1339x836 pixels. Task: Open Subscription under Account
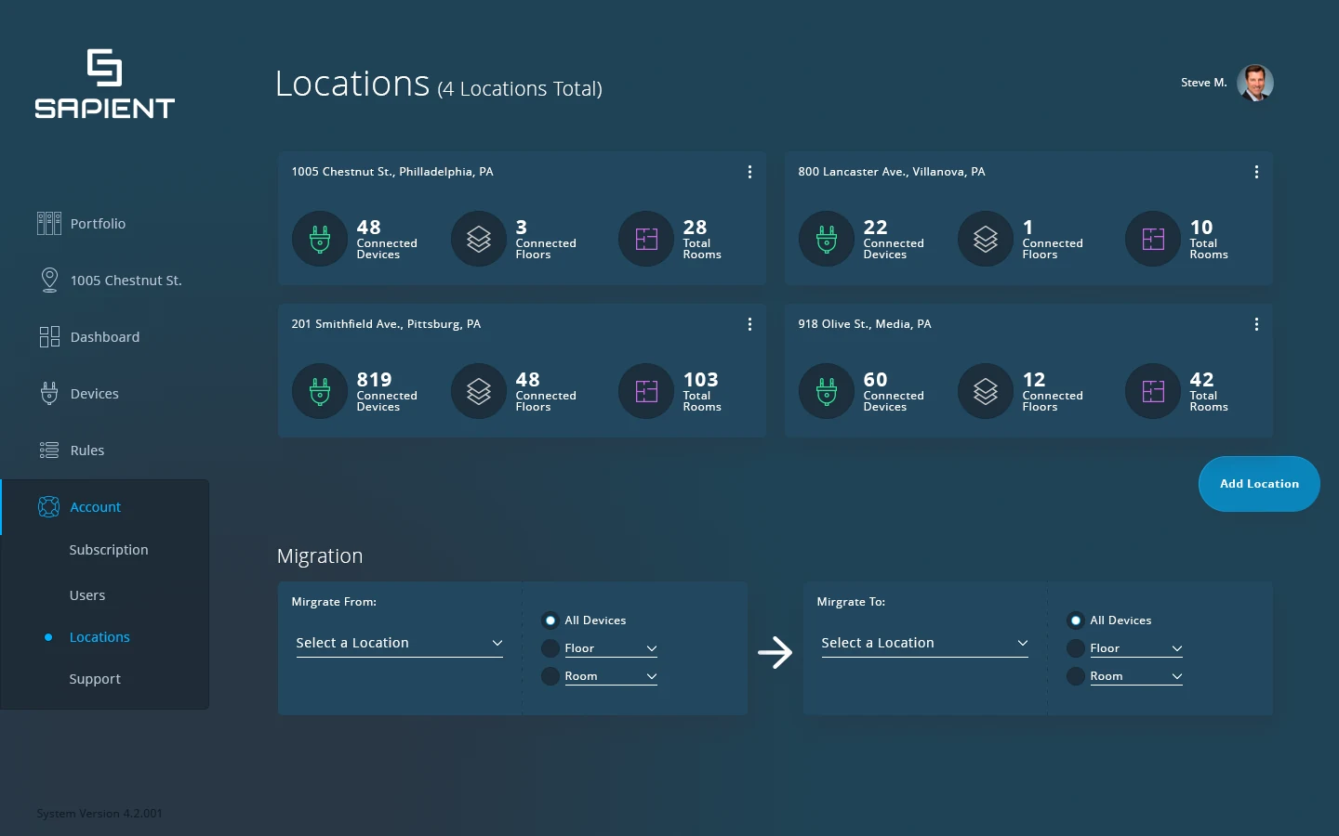pos(109,550)
